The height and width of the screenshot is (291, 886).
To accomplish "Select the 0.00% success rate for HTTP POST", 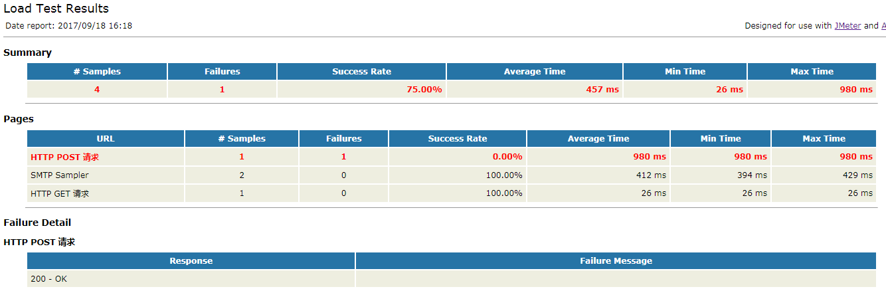I will point(507,157).
